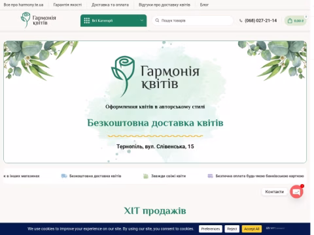The image size is (314, 235).
Task: Open the 'Блог' menu item
Action: point(204,5)
